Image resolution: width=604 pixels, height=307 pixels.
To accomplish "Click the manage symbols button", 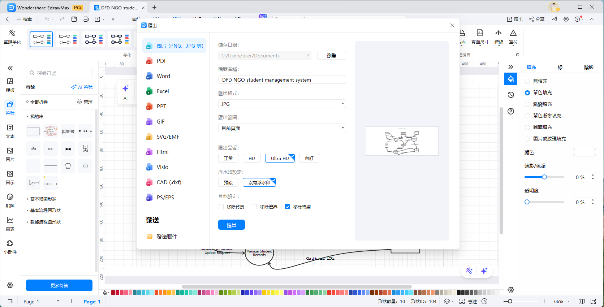I will point(85,102).
